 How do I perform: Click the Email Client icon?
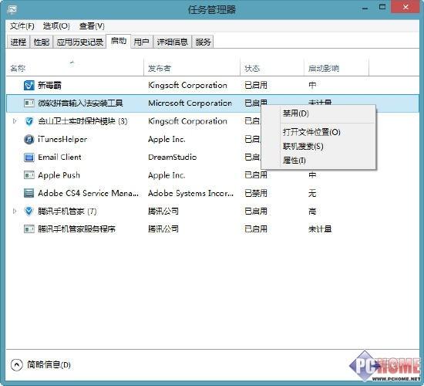(29, 157)
